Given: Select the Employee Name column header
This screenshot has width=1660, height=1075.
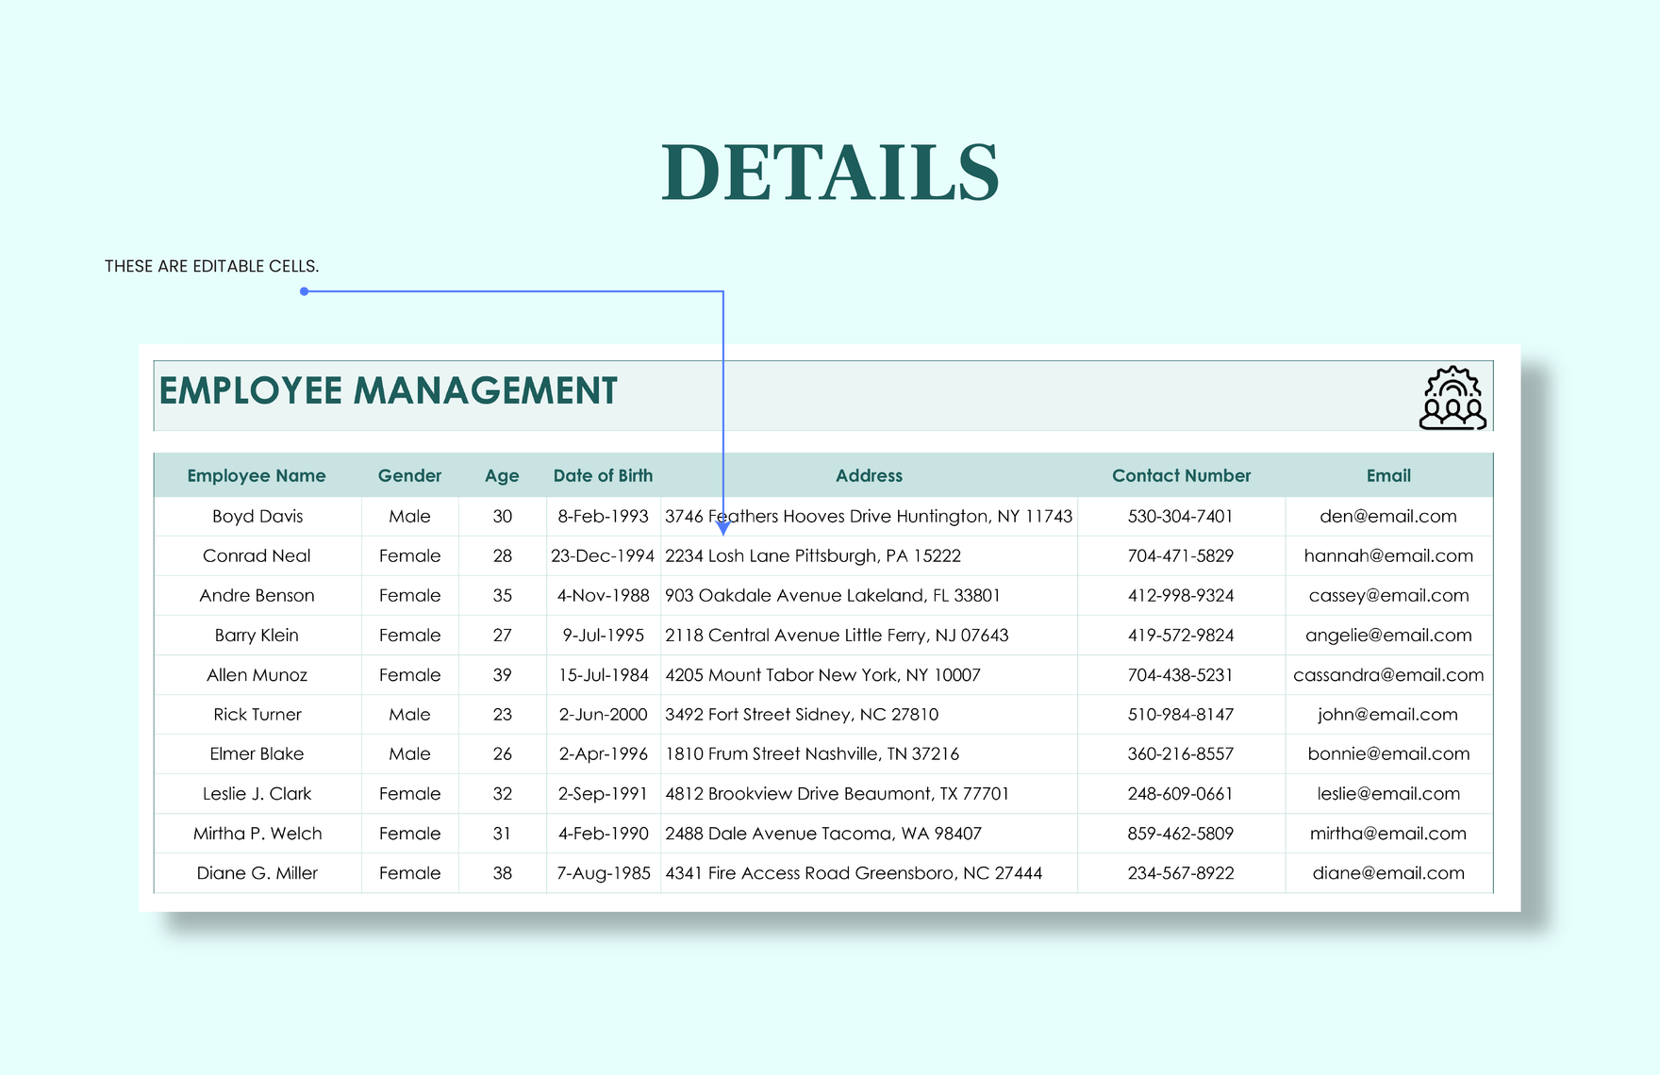Looking at the screenshot, I should (x=257, y=476).
